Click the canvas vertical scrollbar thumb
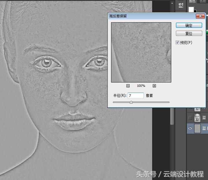Viewport: 208px width, 180px height. tap(172, 116)
